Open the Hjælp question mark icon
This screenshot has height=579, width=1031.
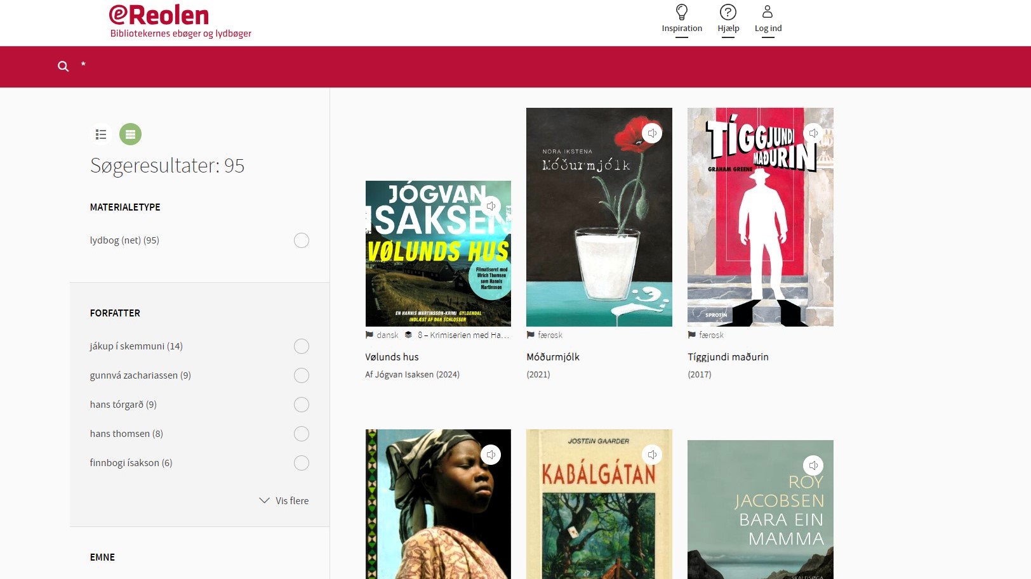coord(728,12)
